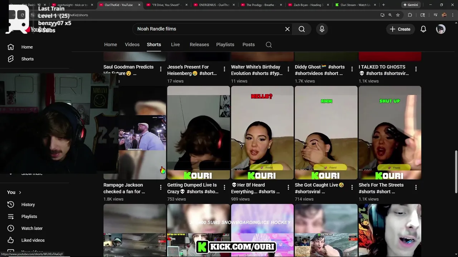Switch to the Live channel tab
Image resolution: width=458 pixels, height=257 pixels.
[175, 45]
